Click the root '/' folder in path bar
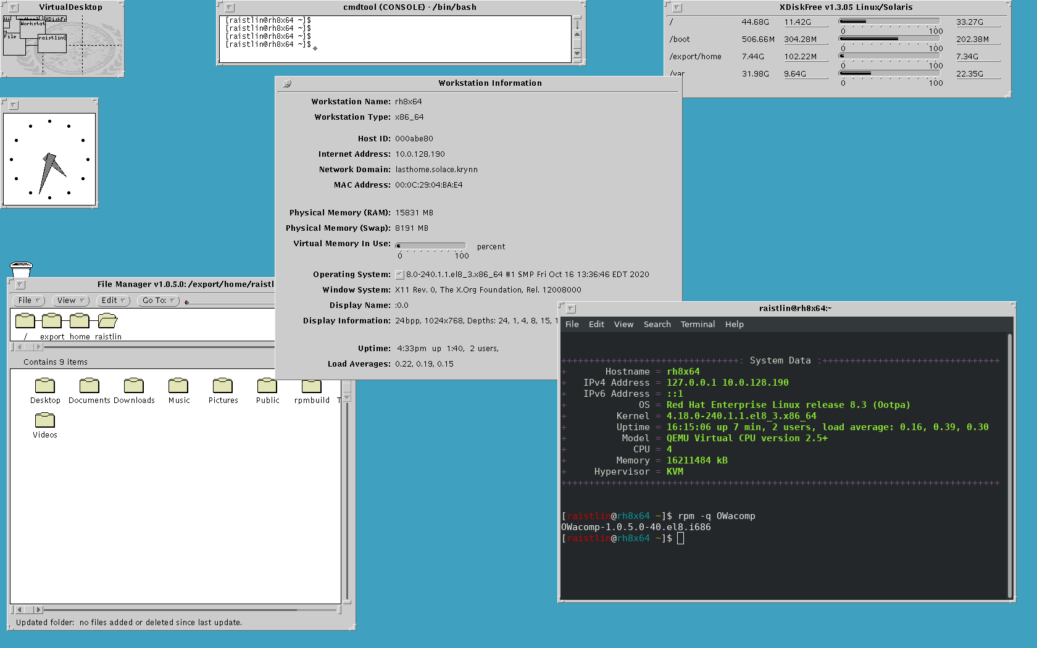 pyautogui.click(x=25, y=321)
